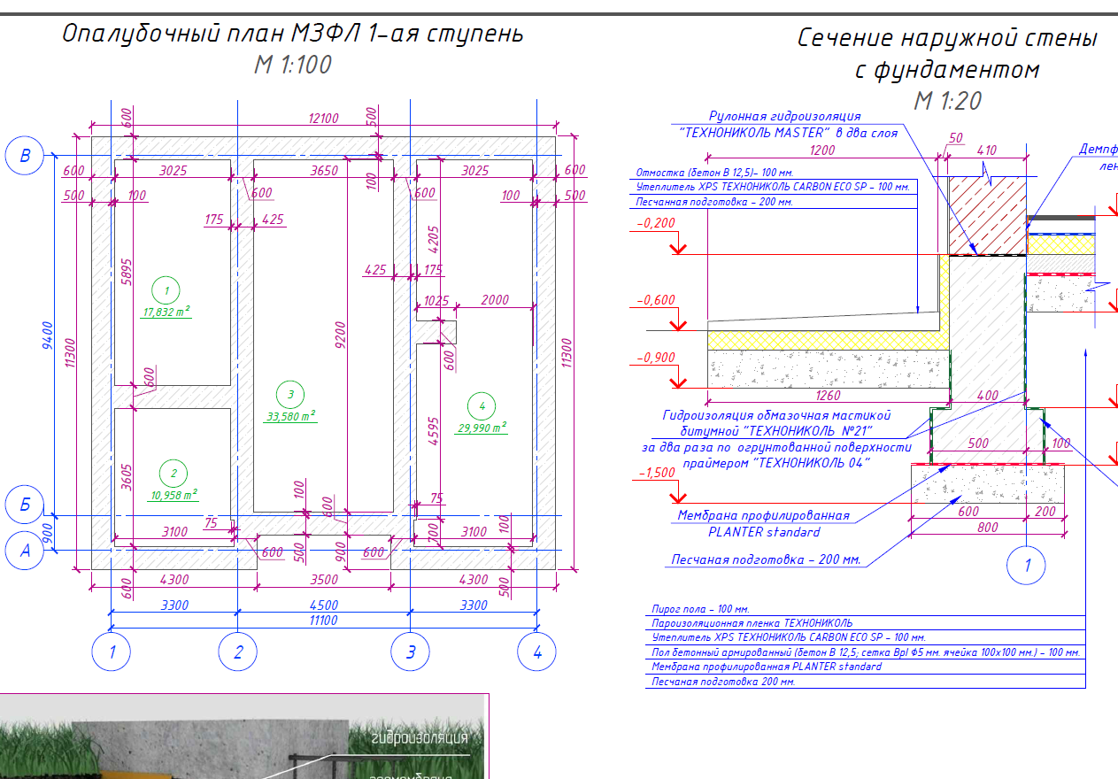Select axis bubble '3' below the plan

click(411, 653)
